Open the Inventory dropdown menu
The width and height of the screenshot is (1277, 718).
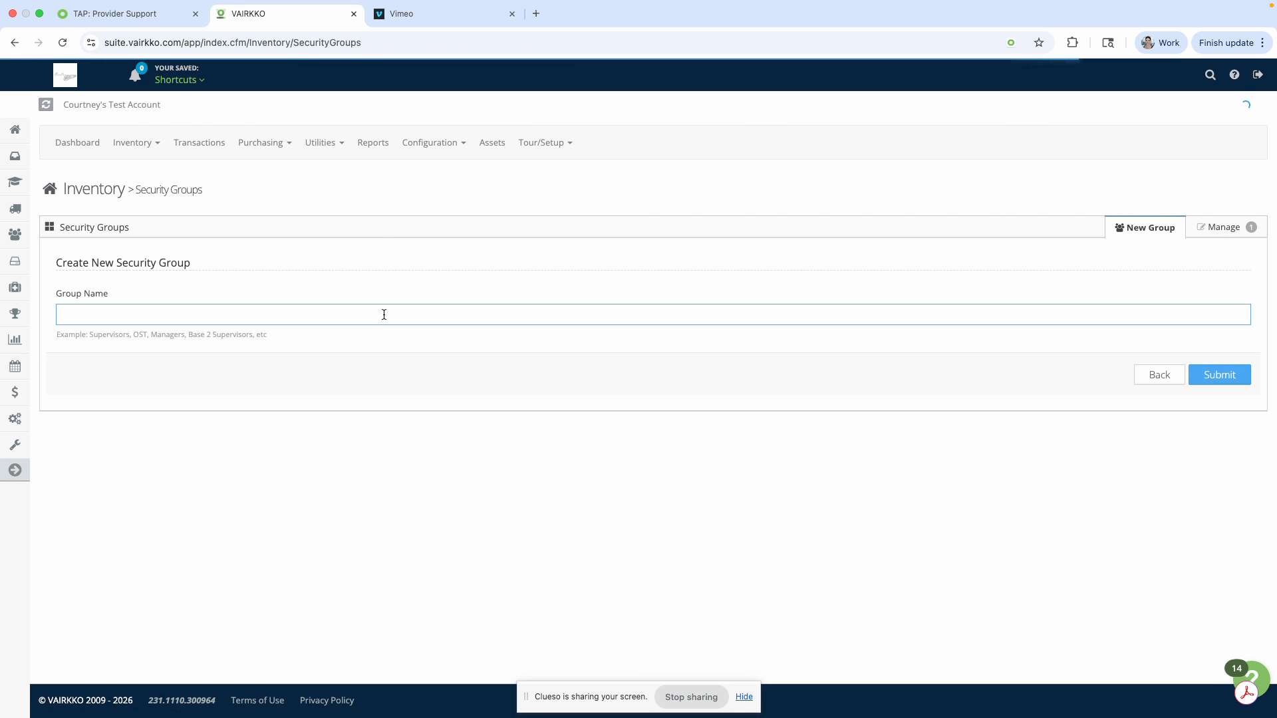point(136,143)
